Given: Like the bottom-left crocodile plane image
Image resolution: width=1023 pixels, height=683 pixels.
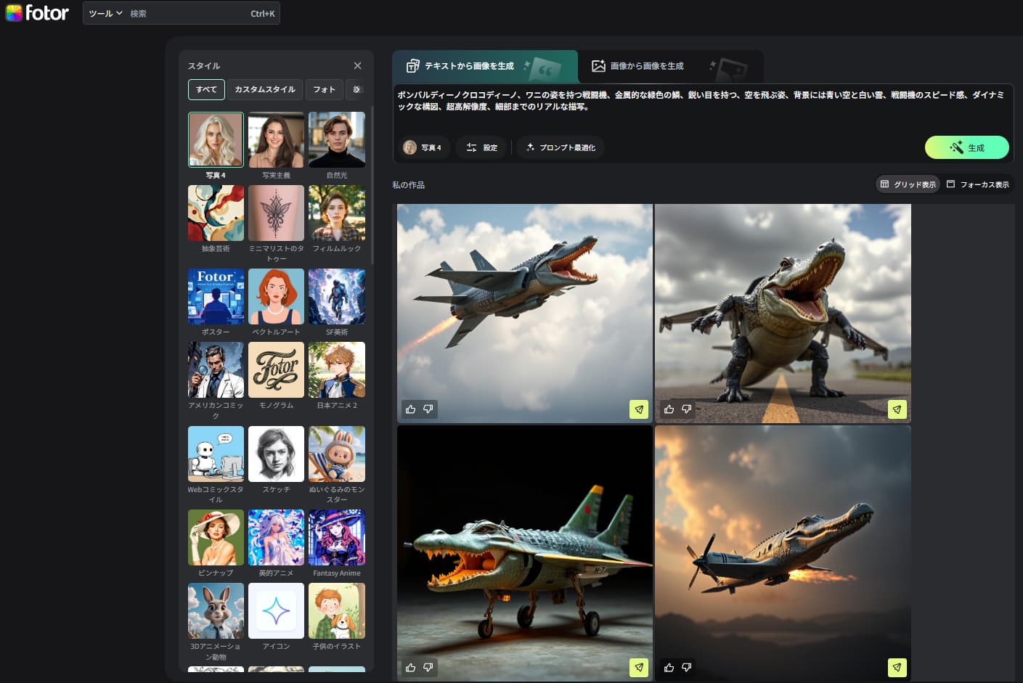Looking at the screenshot, I should pos(411,667).
